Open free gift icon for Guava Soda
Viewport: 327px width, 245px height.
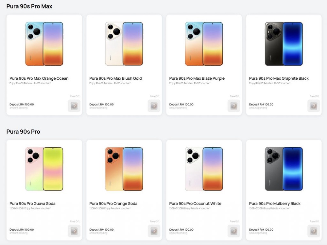(x=74, y=231)
